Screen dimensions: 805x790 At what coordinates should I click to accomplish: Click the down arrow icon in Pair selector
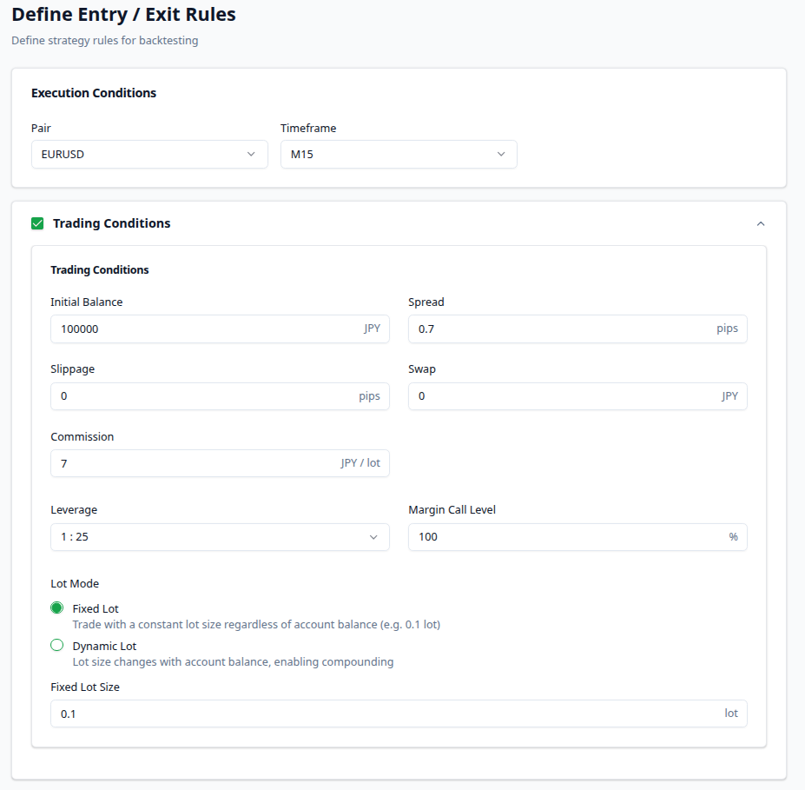pos(251,155)
